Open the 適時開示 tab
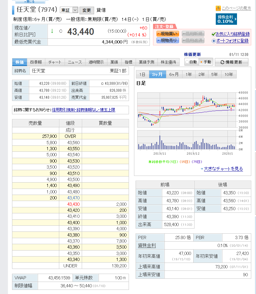 pos(96,62)
